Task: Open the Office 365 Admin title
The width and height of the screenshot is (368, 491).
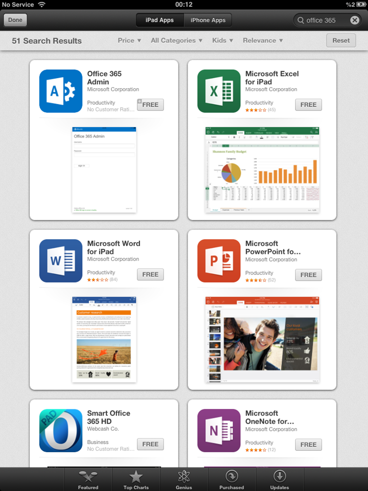Action: 104,78
